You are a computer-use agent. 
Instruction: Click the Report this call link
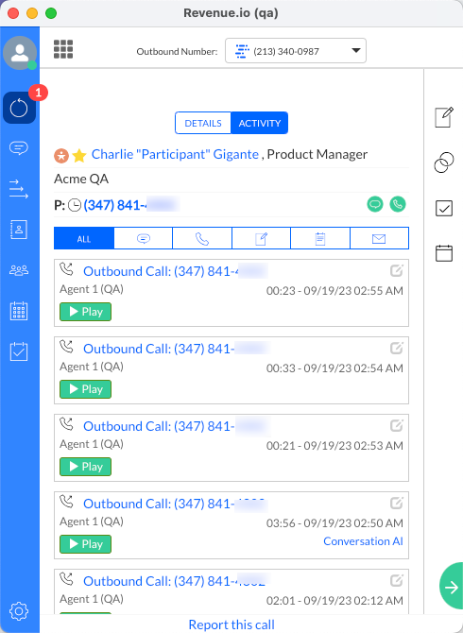[231, 624]
